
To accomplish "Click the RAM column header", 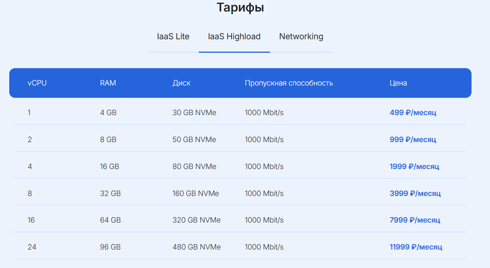I will coord(108,83).
